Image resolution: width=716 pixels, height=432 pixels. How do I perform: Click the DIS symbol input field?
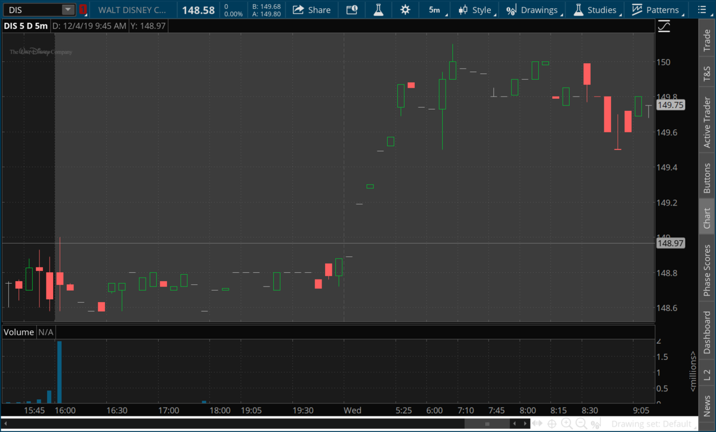(x=33, y=10)
